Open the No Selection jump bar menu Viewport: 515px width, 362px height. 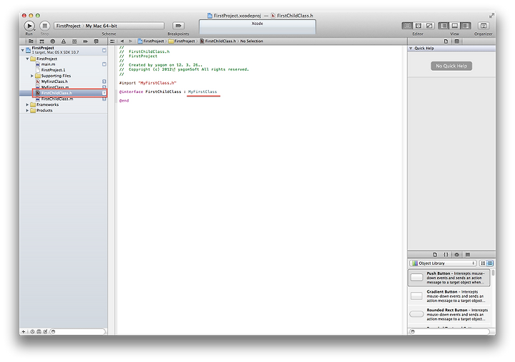pos(252,41)
